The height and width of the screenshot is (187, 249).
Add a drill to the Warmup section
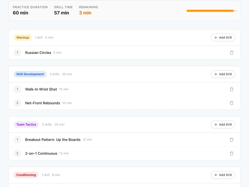click(x=223, y=37)
